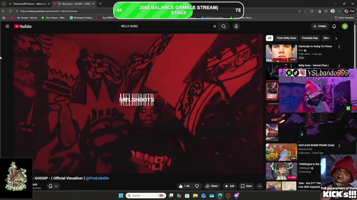
Task: Open the YouTube guide hamburger menu
Action: pos(8,26)
